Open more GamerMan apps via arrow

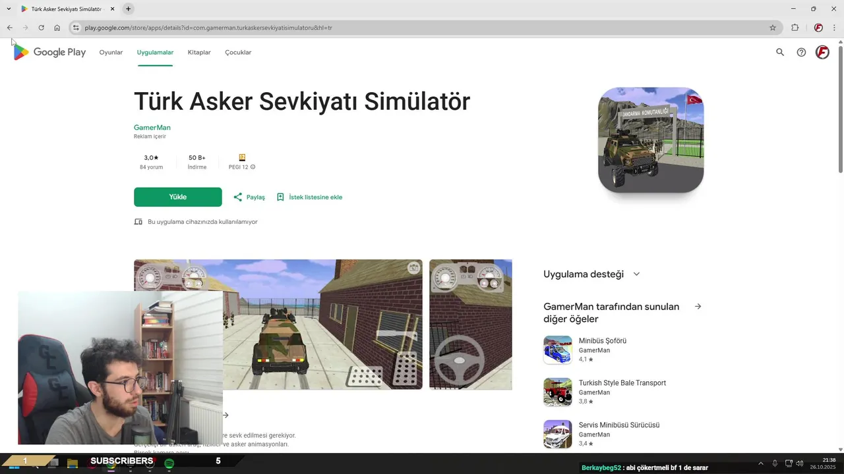click(698, 307)
